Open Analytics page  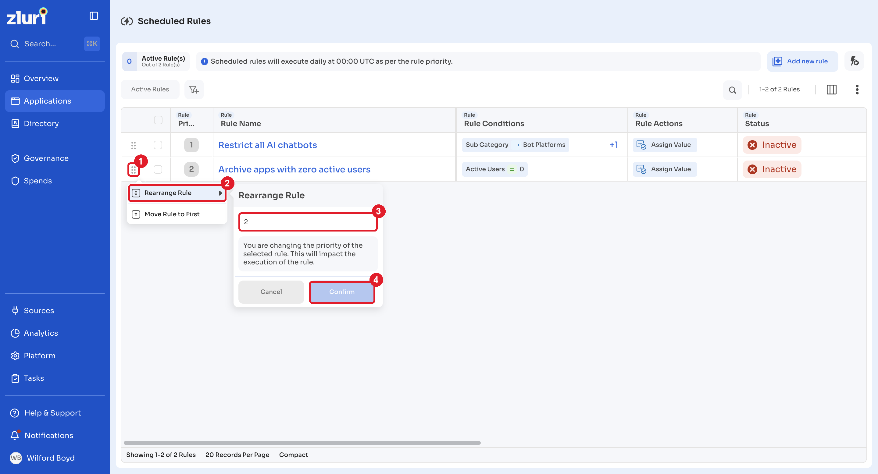point(55,333)
